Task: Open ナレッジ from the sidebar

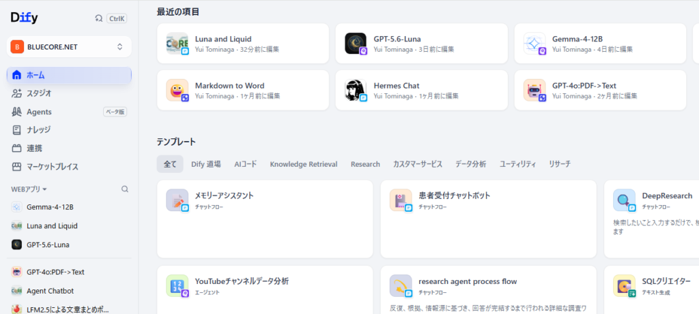Action: point(69,130)
